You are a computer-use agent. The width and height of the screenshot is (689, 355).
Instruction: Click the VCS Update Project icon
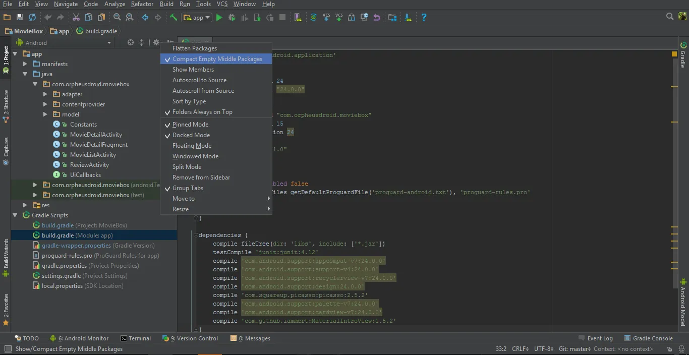(x=326, y=18)
